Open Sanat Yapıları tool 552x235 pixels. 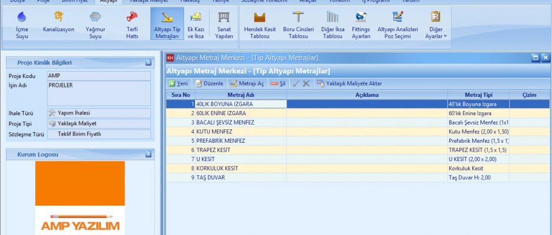coord(224,25)
